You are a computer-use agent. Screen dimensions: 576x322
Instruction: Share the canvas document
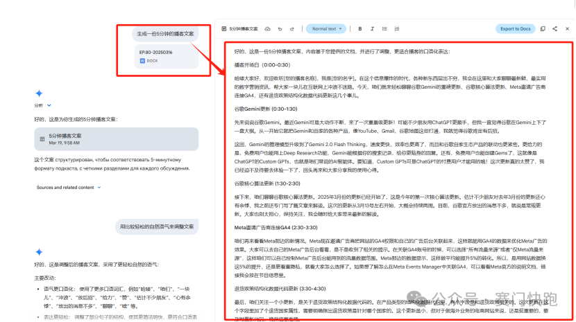pos(554,28)
